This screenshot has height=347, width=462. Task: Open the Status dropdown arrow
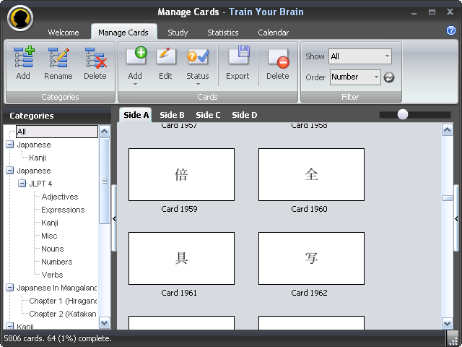coord(198,85)
